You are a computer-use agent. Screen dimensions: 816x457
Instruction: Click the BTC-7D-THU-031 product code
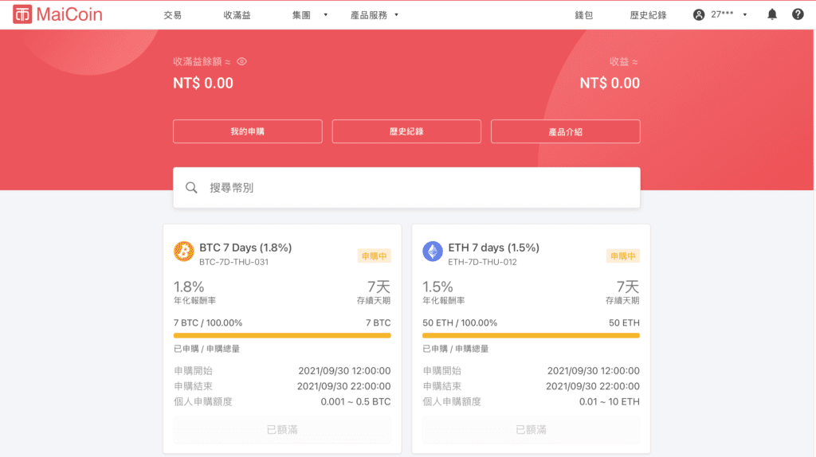(233, 262)
